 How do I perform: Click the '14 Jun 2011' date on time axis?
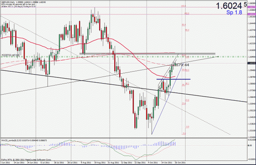click(x=19, y=163)
